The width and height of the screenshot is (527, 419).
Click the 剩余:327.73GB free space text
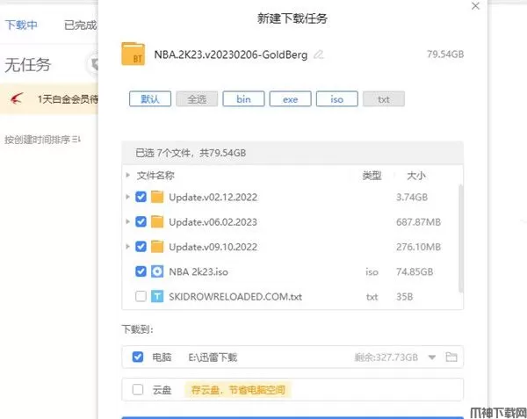[386, 358]
